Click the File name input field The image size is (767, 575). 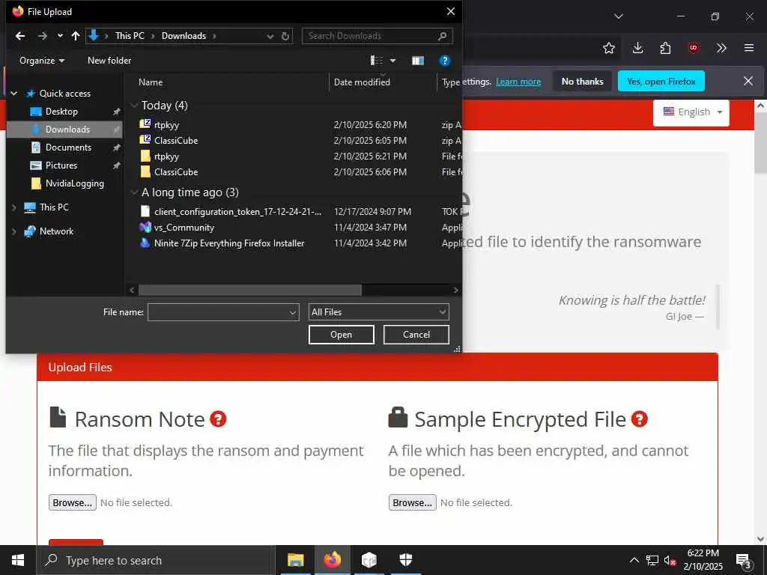point(223,312)
